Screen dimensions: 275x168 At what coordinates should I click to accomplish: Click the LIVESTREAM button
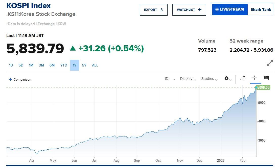[230, 10]
